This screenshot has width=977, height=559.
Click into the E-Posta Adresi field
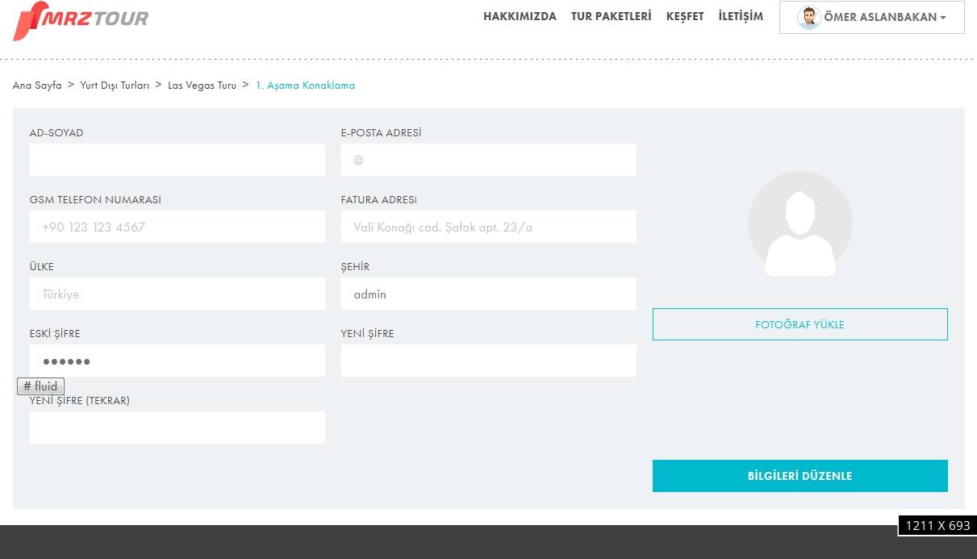coord(489,160)
